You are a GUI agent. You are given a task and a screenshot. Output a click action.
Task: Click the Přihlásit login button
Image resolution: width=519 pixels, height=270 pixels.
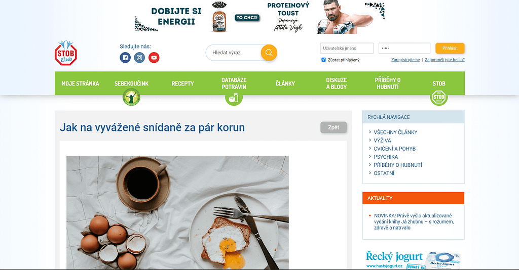point(450,48)
